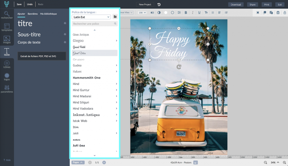
Task: Toggle italic text formatting
Action: point(193,12)
